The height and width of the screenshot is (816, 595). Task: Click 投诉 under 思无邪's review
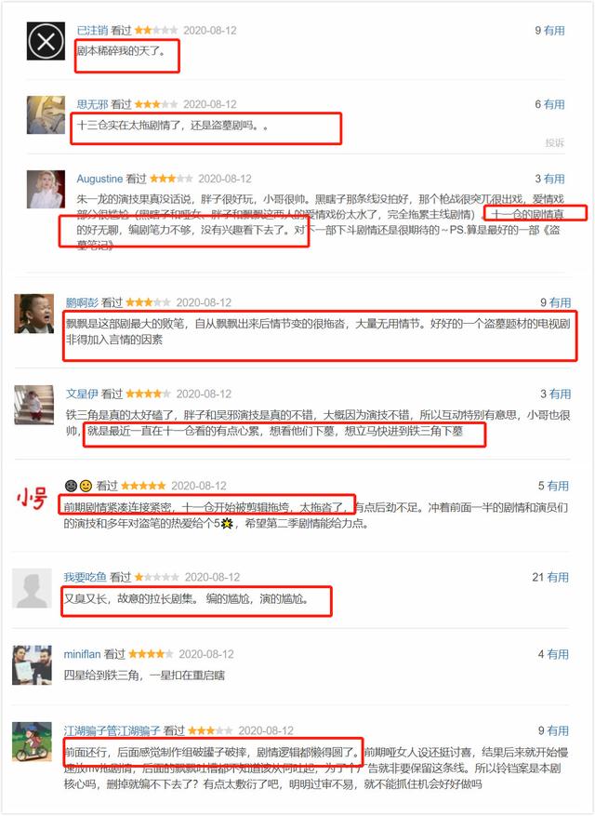point(554,142)
